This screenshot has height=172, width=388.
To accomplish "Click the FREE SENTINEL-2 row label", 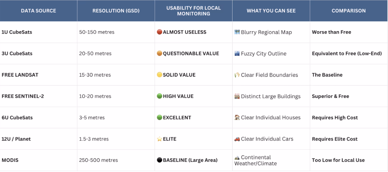I will (23, 96).
